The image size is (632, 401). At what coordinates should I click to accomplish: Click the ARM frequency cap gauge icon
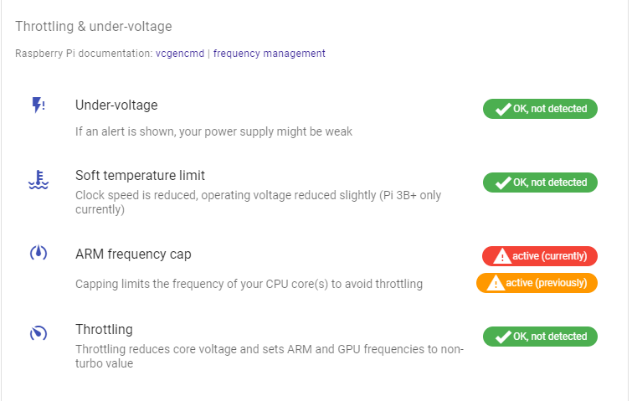[x=39, y=253]
